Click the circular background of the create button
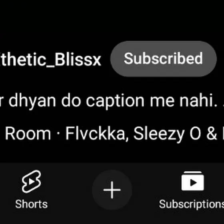Viewport: 224px width, 224px height. pos(112,190)
